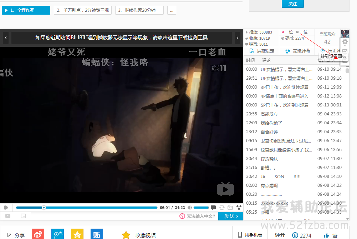Grab the progress bar playhead knob

[44, 208]
